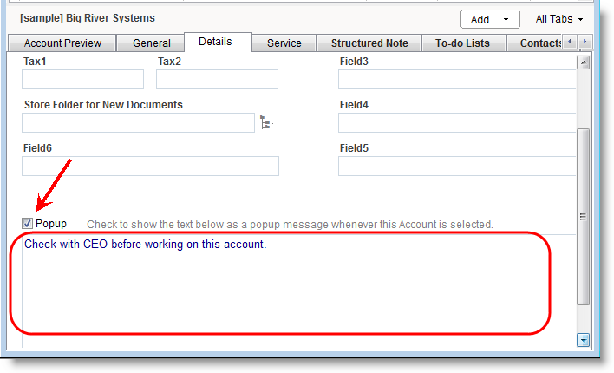Image resolution: width=614 pixels, height=373 pixels.
Task: Open the Add... dropdown button
Action: 490,18
